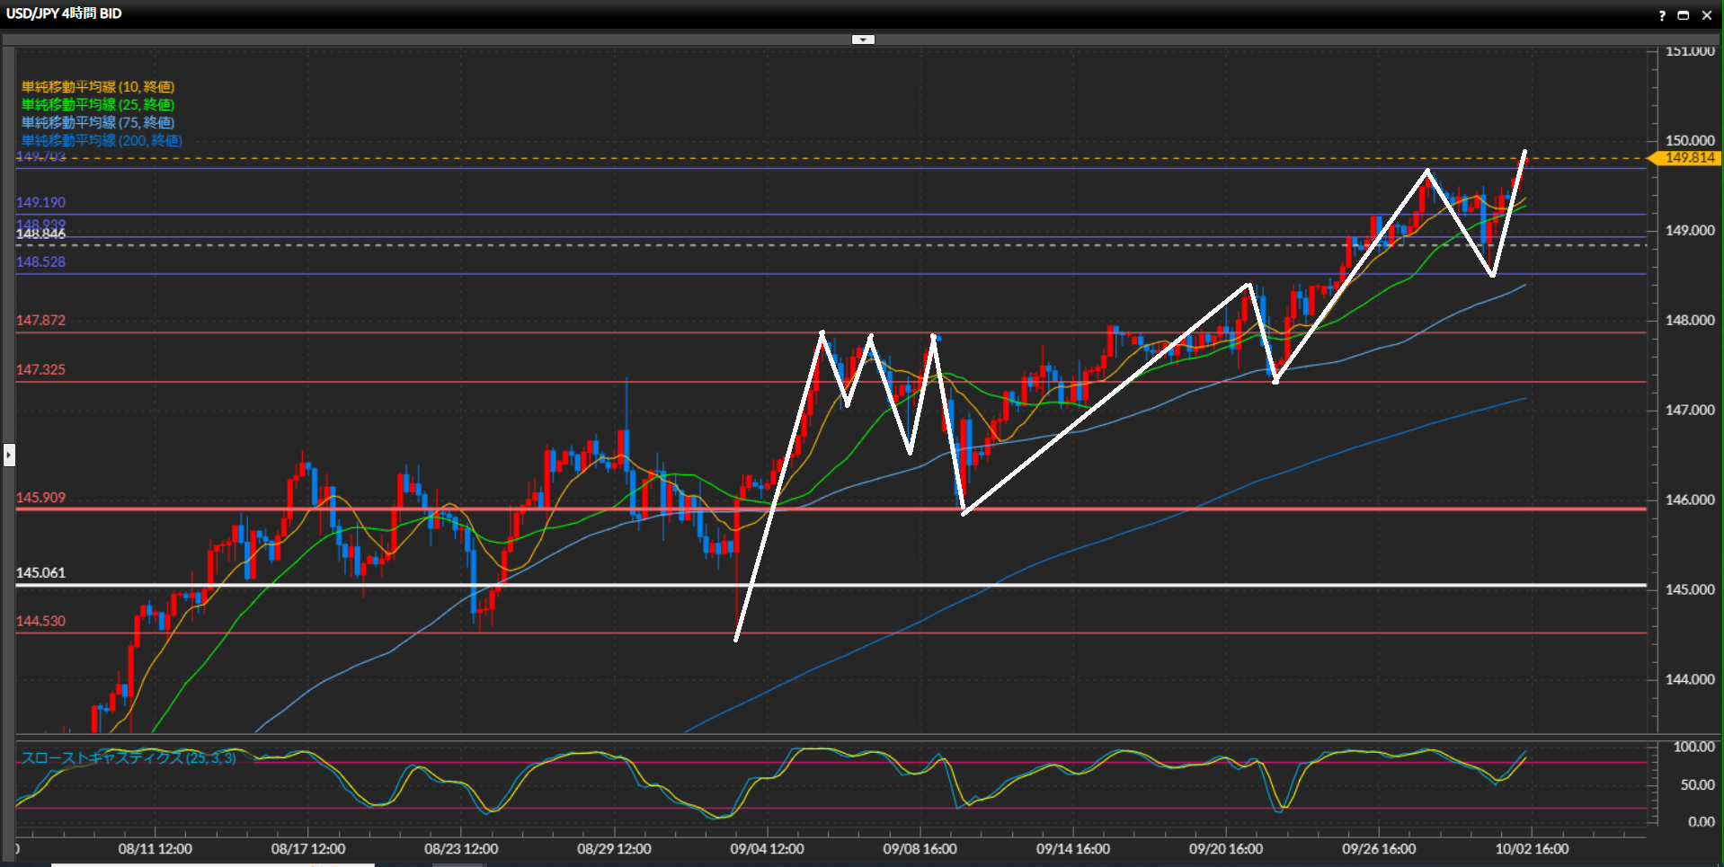Close the USD/JPY chart window
The height and width of the screenshot is (867, 1724).
pos(1707,15)
